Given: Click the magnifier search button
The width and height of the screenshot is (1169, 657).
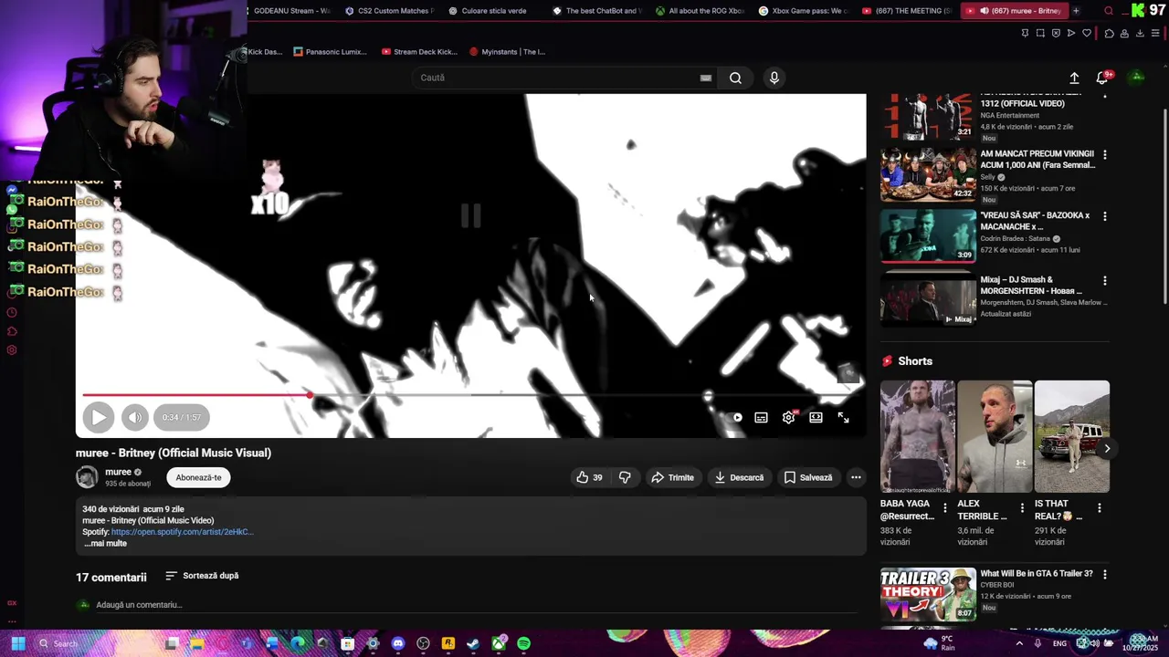Looking at the screenshot, I should coord(735,78).
